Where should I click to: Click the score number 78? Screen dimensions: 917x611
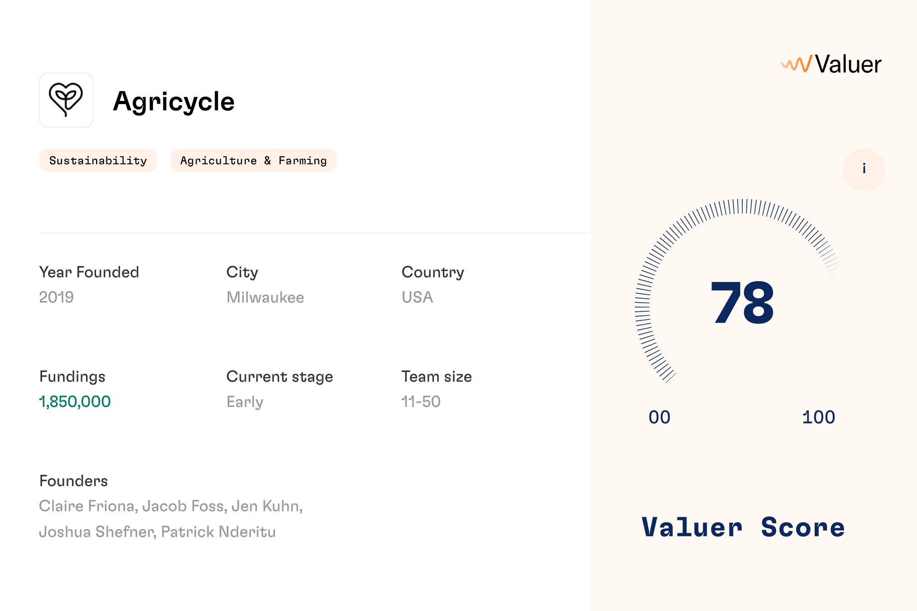point(742,302)
